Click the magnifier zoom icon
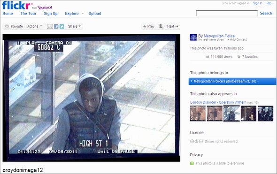This screenshot has height=174, width=277. click(161, 26)
